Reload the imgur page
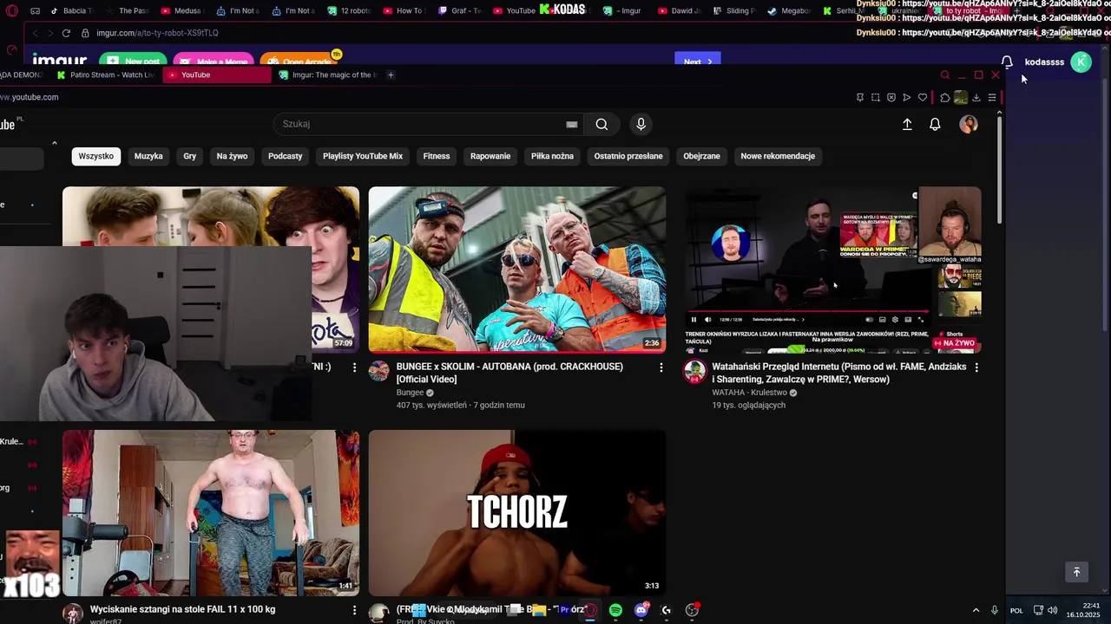Image resolution: width=1111 pixels, height=624 pixels. click(66, 33)
